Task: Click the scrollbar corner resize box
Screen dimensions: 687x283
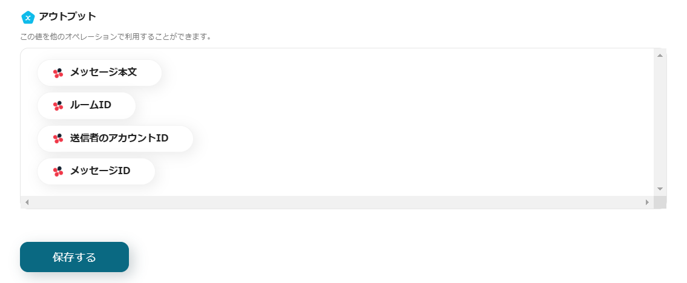Action: 660,202
